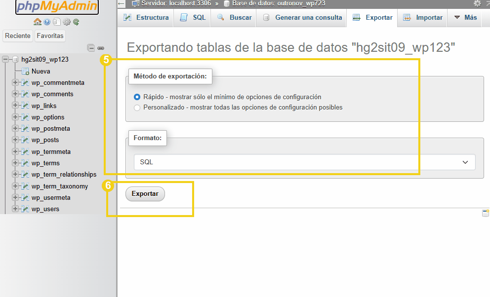Image resolution: width=490 pixels, height=297 pixels.
Task: Reload navigation panel with green refresh icon
Action: (x=76, y=22)
